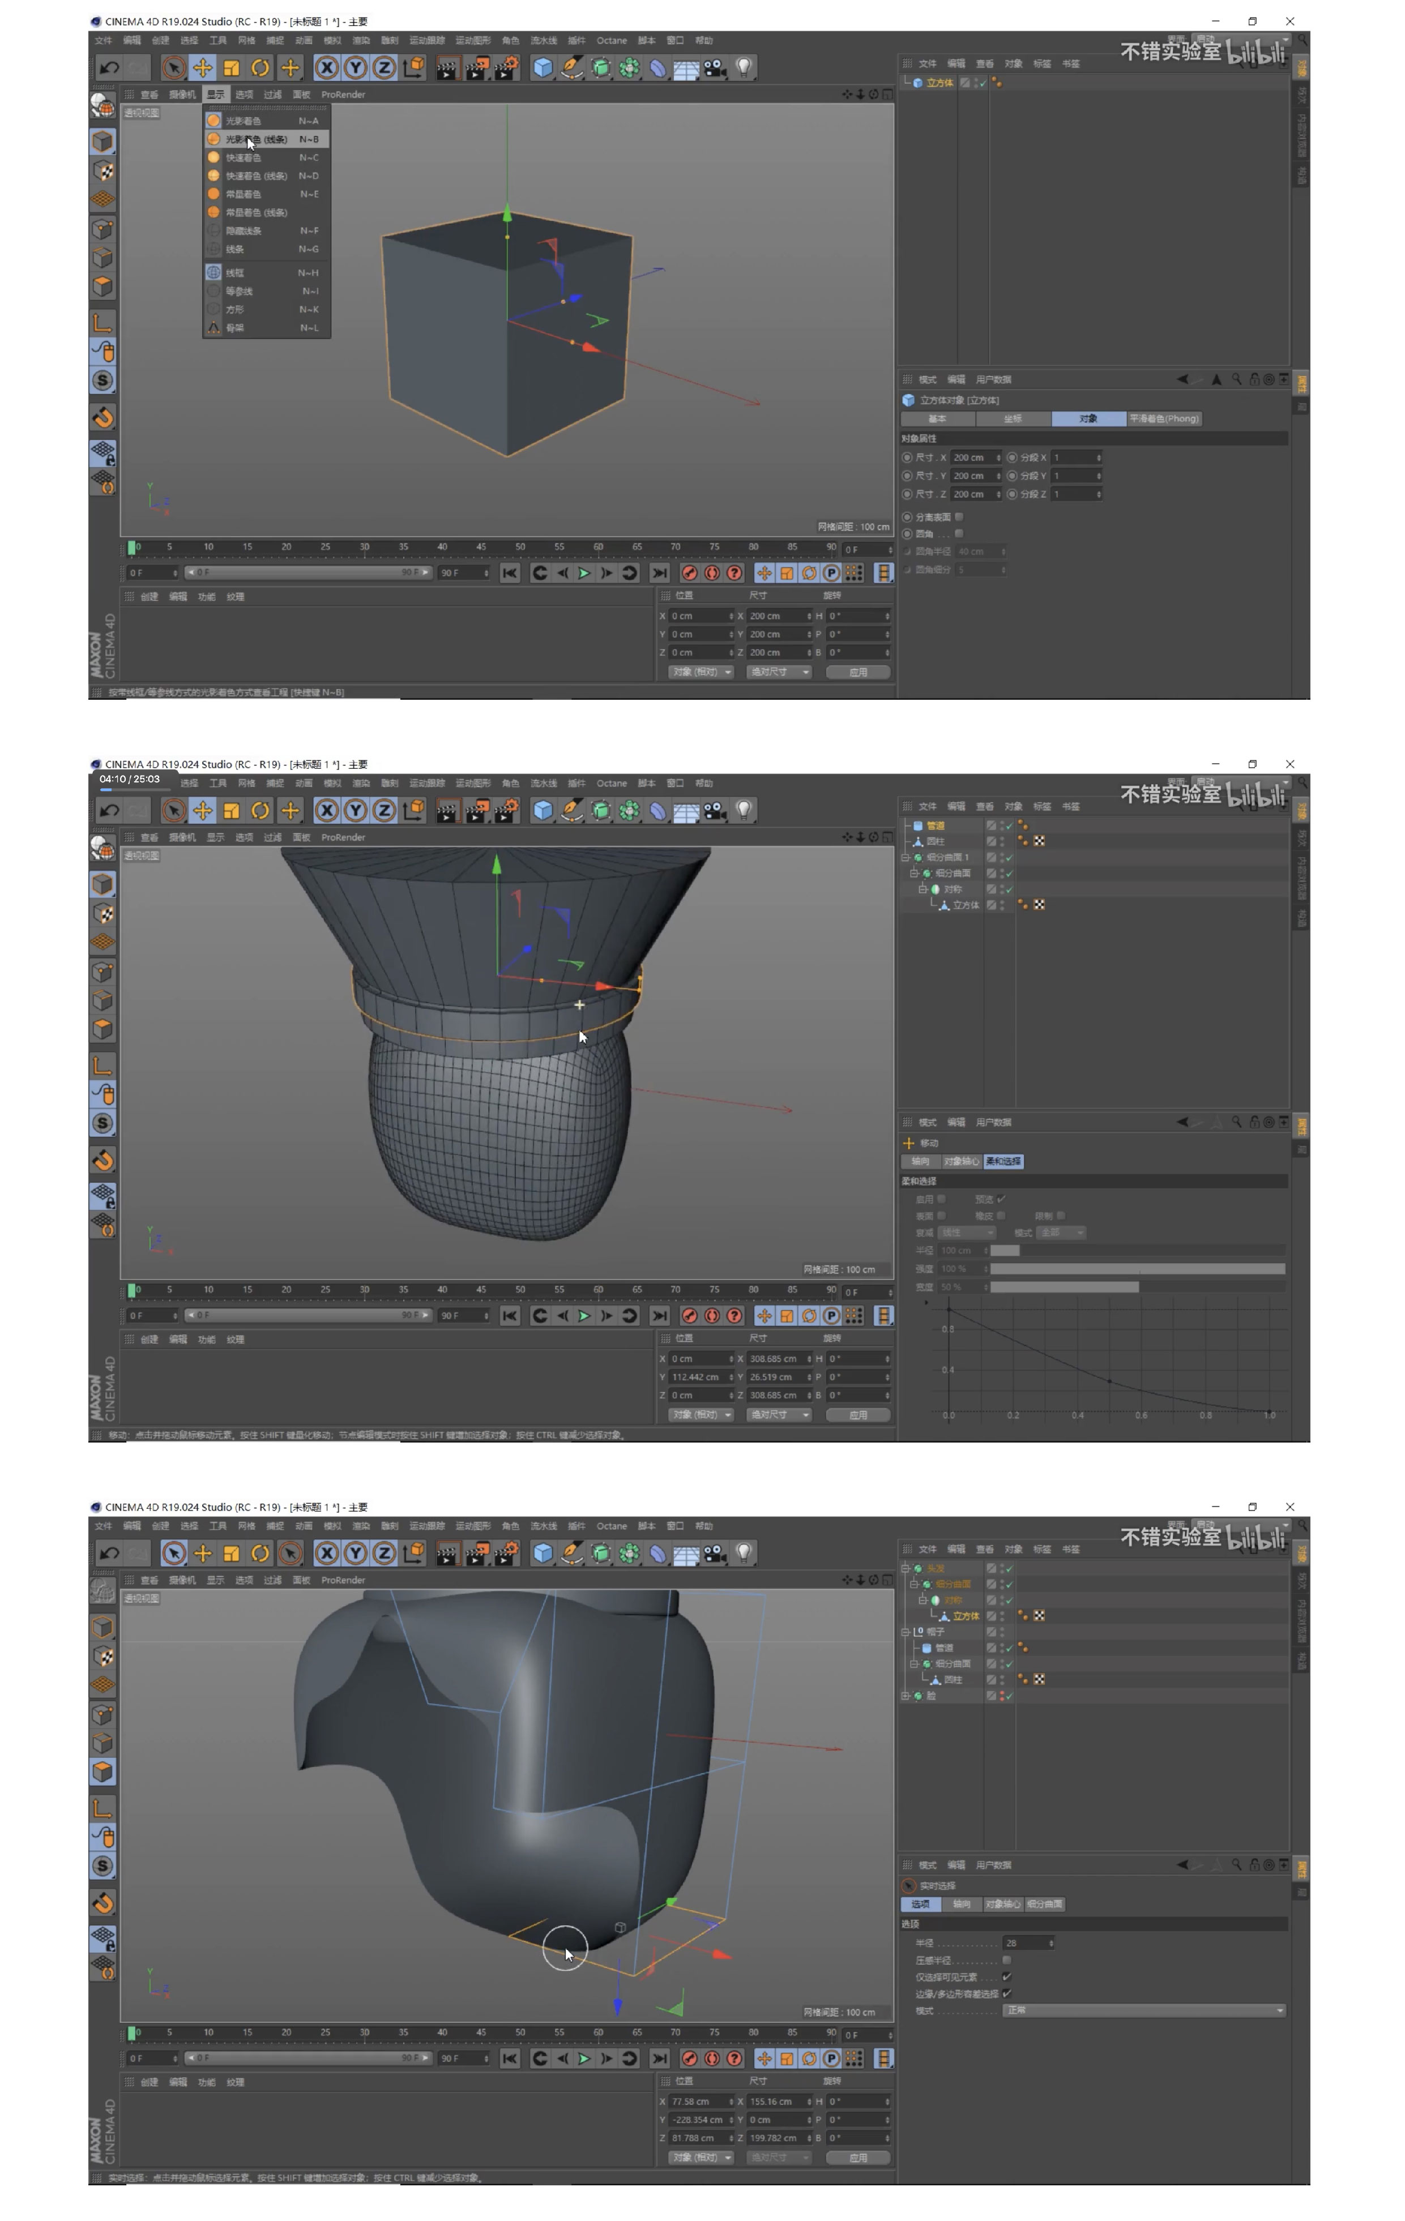The image size is (1405, 2221).
Task: Click the orange sphere icon beside 光影着色 N~A
Action: (x=213, y=121)
